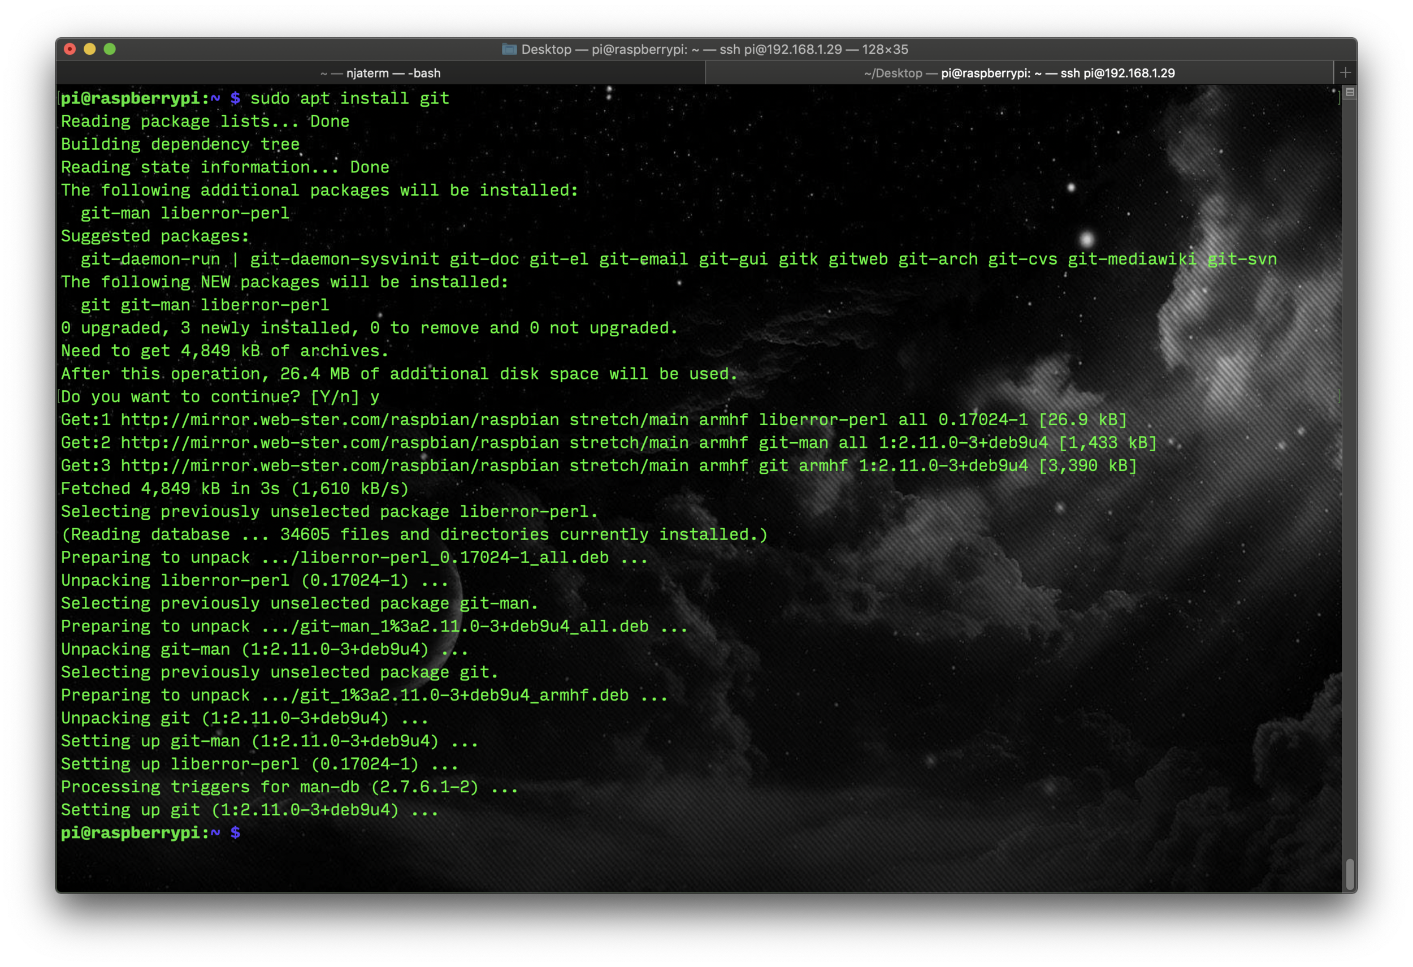Viewport: 1413px width, 967px height.
Task: Click the Get:3 git armhf mirror URL
Action: point(339,466)
